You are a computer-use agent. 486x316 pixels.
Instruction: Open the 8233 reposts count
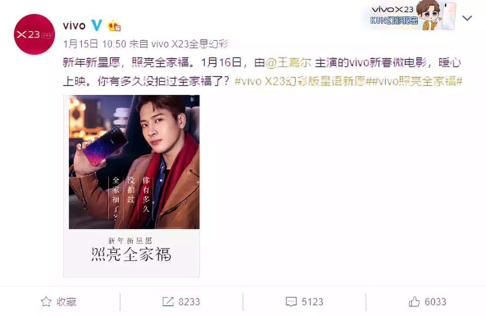(x=189, y=302)
